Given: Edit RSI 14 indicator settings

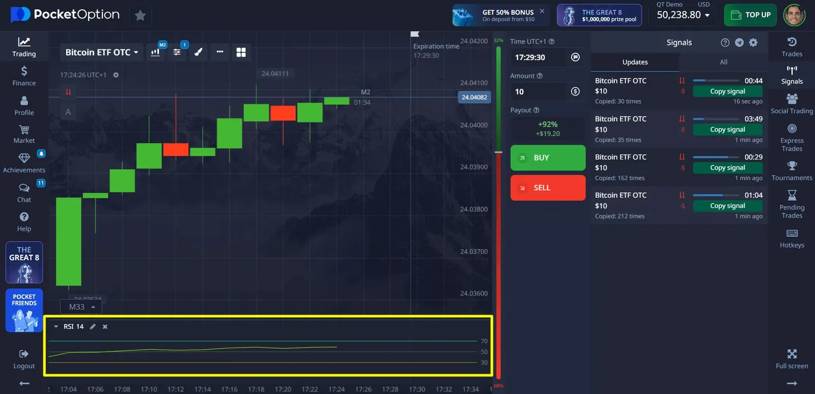Looking at the screenshot, I should coord(93,327).
